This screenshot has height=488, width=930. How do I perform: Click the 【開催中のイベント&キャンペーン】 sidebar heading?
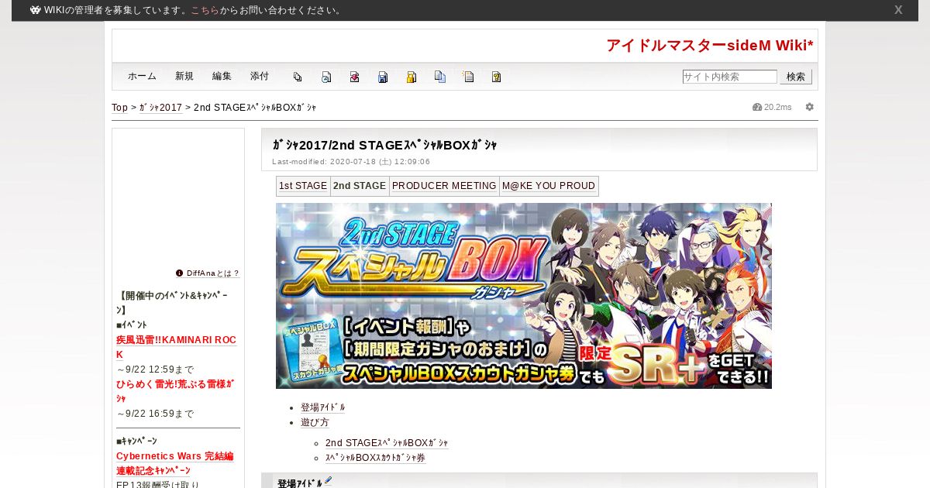[172, 303]
